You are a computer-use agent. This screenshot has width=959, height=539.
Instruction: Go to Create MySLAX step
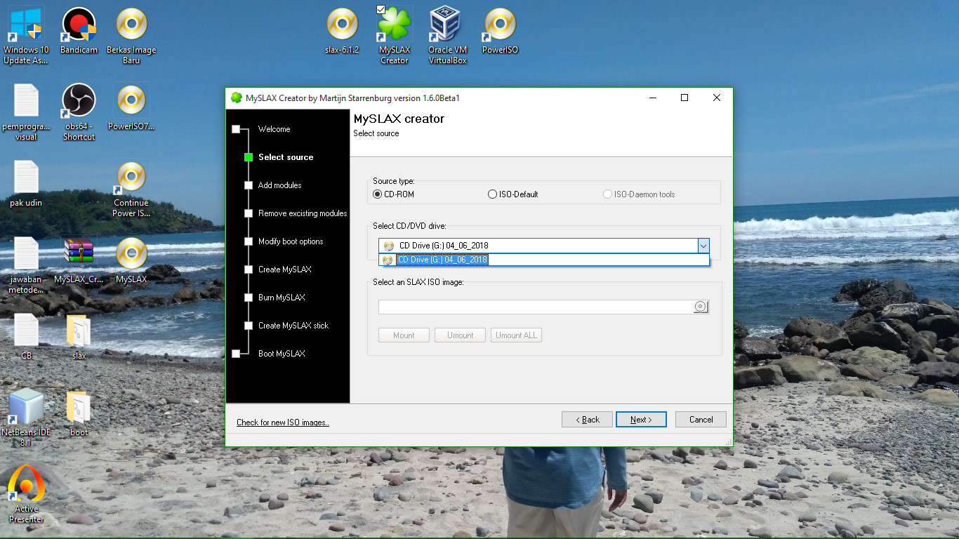pyautogui.click(x=284, y=269)
